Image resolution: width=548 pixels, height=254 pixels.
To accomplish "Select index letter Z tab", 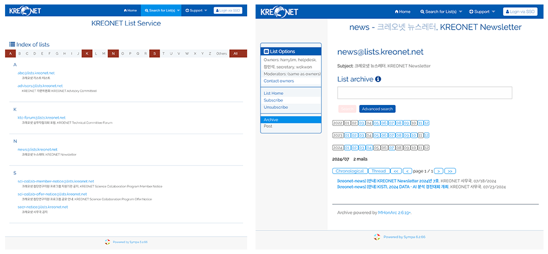I will 210,54.
